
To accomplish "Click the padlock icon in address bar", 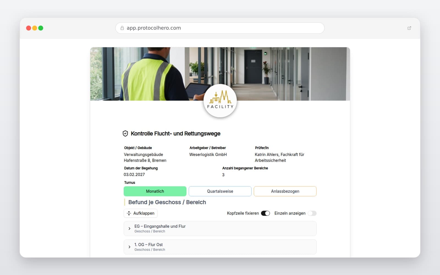I will pyautogui.click(x=122, y=28).
